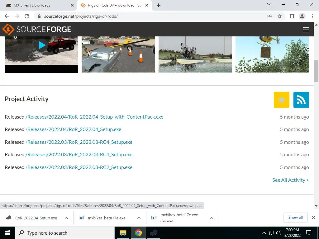319x239 pixels.
Task: Click the scrollbar up arrow
Action: (x=316, y=25)
